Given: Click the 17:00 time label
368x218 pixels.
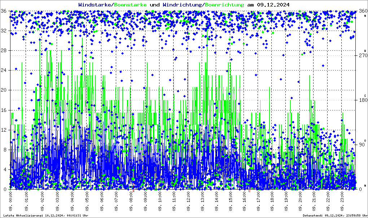Looking at the screenshot, I should [258, 201].
